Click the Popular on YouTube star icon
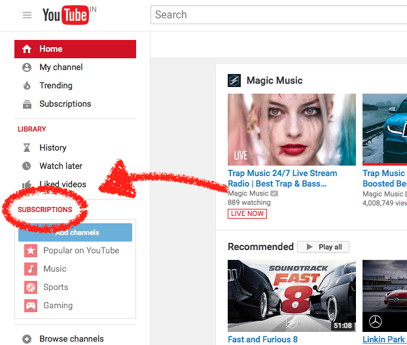Image resolution: width=407 pixels, height=345 pixels. point(31,251)
